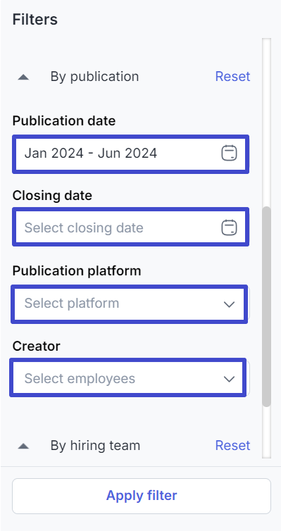Click the Apply filter button
Image resolution: width=281 pixels, height=531 pixels.
pos(142,496)
